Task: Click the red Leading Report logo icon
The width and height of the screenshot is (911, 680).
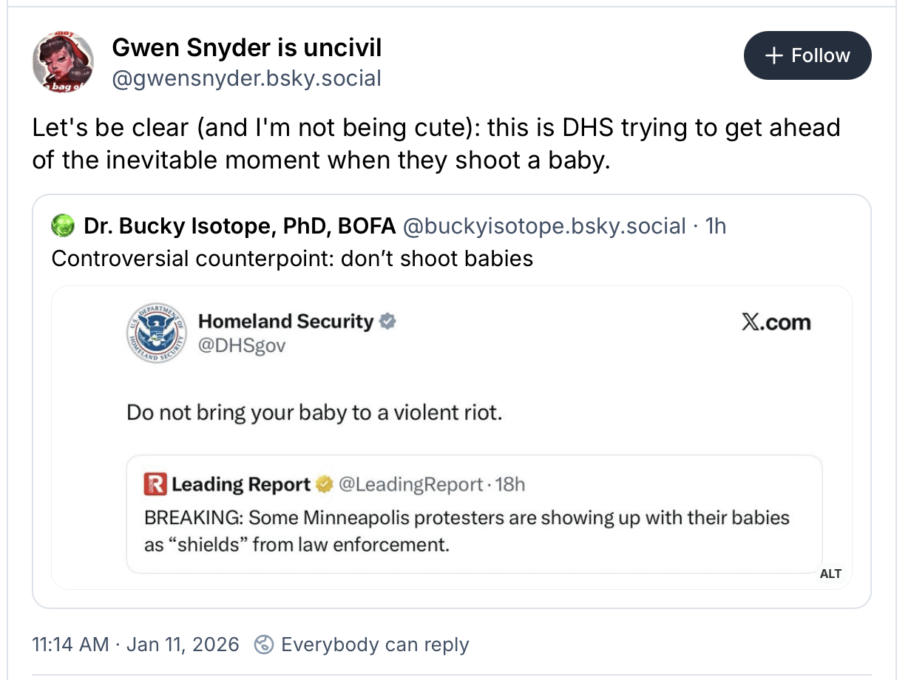Action: point(156,485)
